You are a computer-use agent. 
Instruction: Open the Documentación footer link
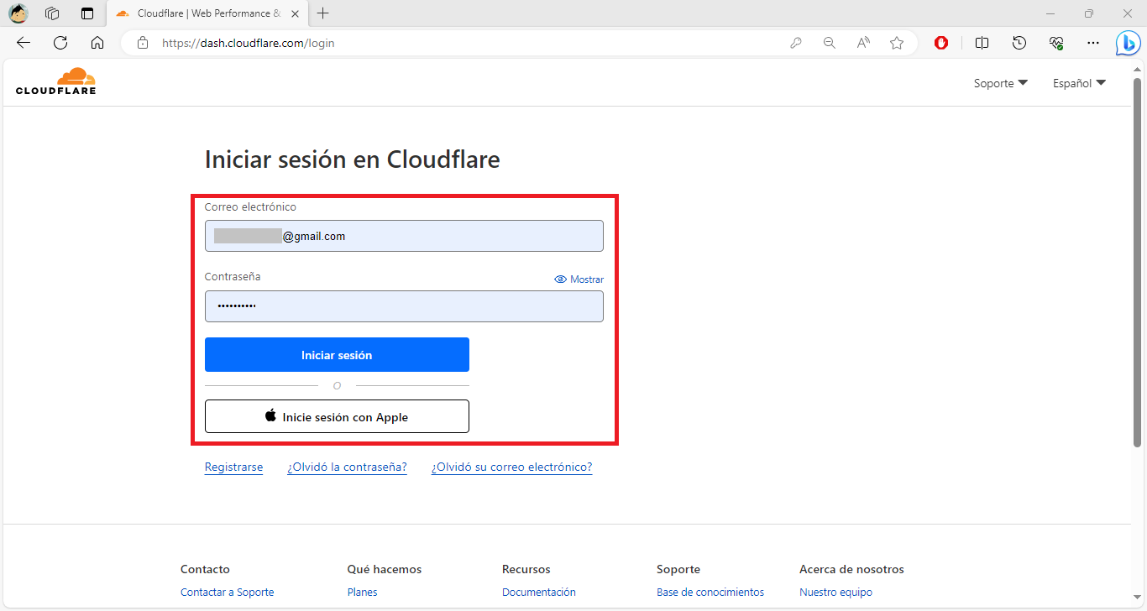point(539,592)
